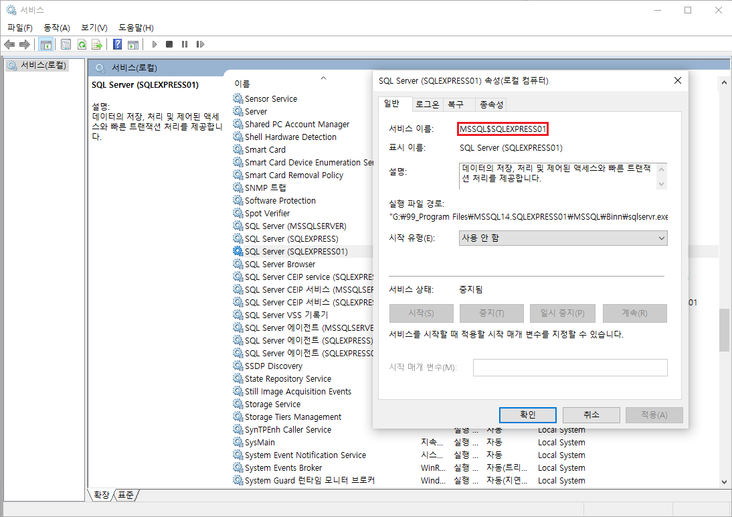
Task: Click the 확인 button
Action: 527,415
